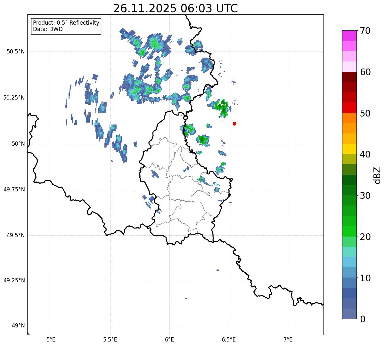385x346 pixels.
Task: Click the 6.5°E longitude label
Action: 229,340
